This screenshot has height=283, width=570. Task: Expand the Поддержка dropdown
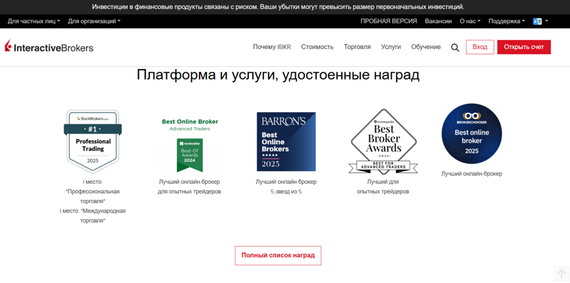point(506,22)
